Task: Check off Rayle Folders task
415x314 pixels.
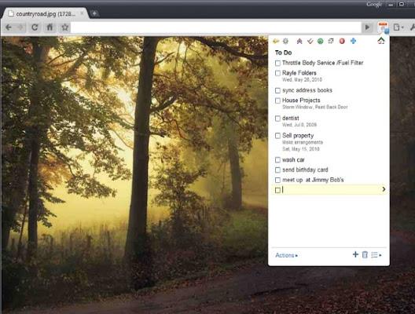Action: pos(277,73)
